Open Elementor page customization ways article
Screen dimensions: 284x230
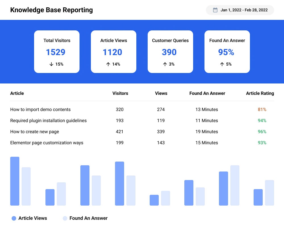[47, 143]
